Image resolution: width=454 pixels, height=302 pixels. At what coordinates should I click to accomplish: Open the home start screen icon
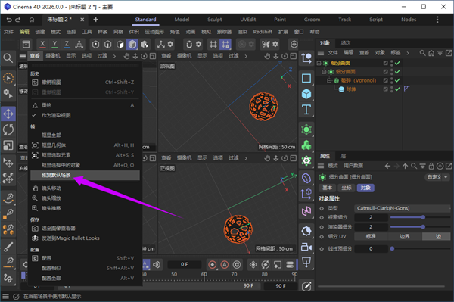pos(32,20)
